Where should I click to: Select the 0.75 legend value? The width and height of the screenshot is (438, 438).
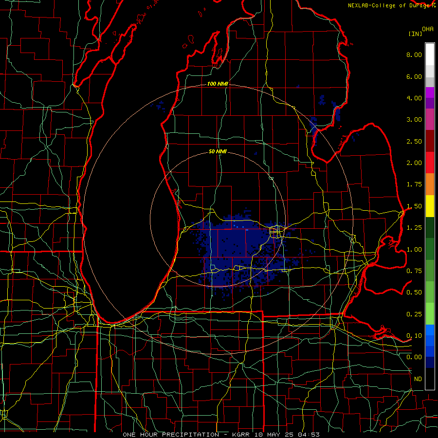coord(414,271)
